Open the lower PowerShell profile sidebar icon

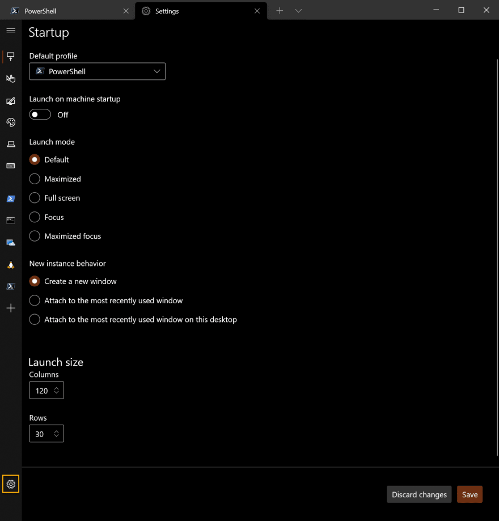pyautogui.click(x=11, y=286)
